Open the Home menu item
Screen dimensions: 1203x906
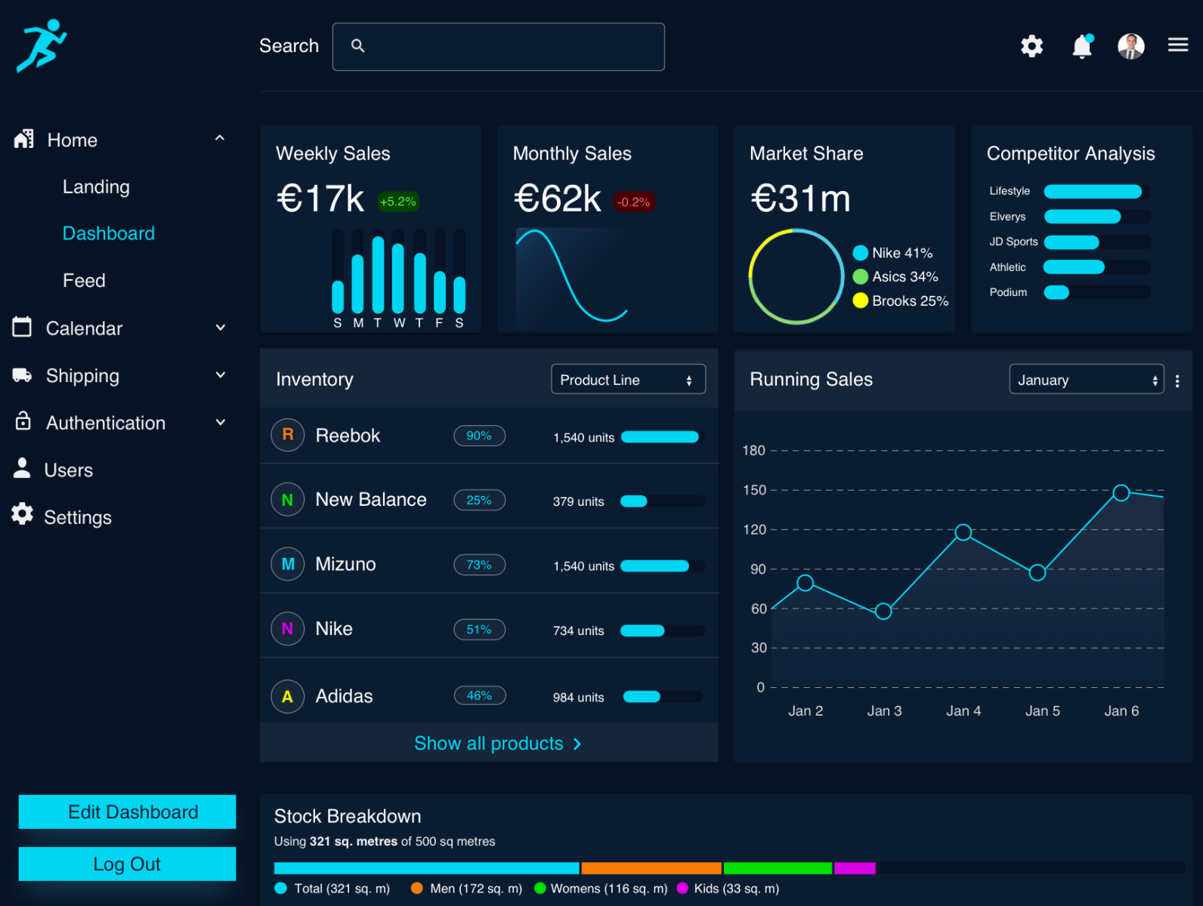(x=73, y=140)
